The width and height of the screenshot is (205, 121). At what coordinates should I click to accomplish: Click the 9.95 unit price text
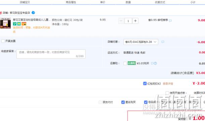(x=102, y=20)
